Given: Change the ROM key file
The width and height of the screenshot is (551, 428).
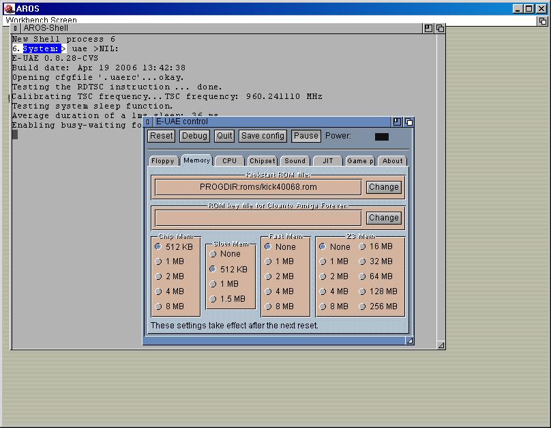Looking at the screenshot, I should [384, 218].
